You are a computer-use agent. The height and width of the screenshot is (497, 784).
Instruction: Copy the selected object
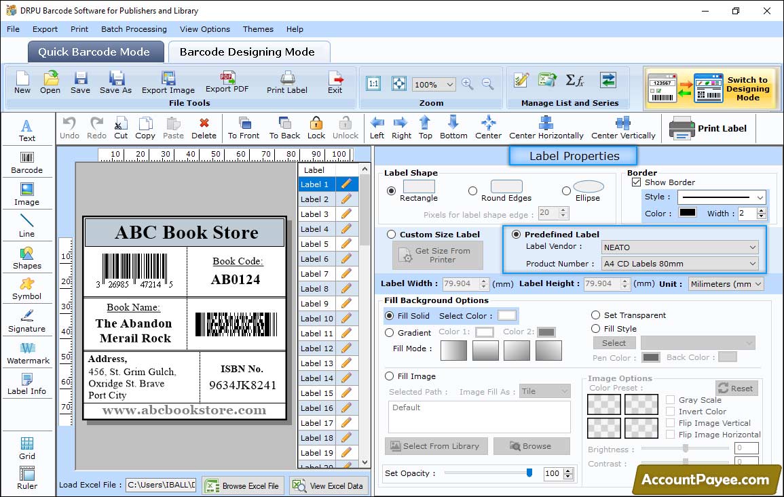click(145, 128)
